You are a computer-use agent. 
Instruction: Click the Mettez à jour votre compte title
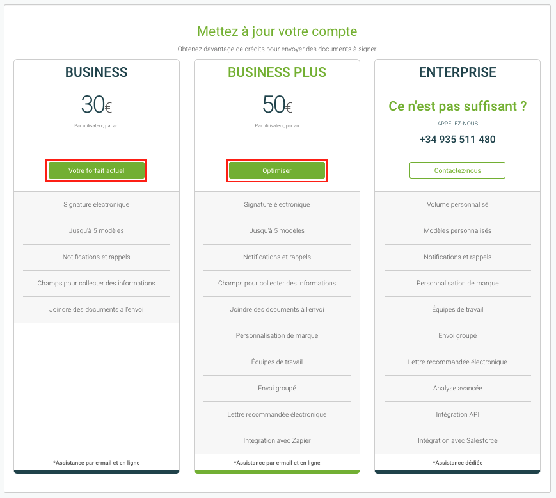(277, 31)
